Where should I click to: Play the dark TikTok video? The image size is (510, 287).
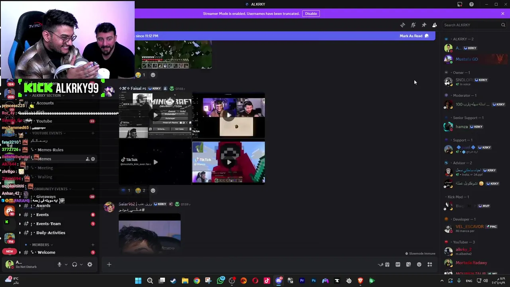tap(155, 162)
